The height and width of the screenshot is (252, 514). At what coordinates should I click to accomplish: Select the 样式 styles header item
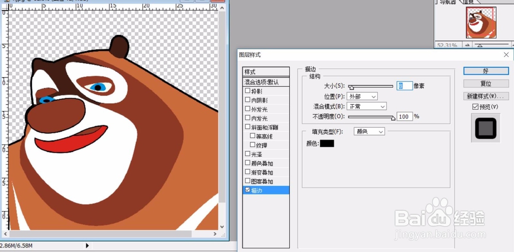point(266,72)
